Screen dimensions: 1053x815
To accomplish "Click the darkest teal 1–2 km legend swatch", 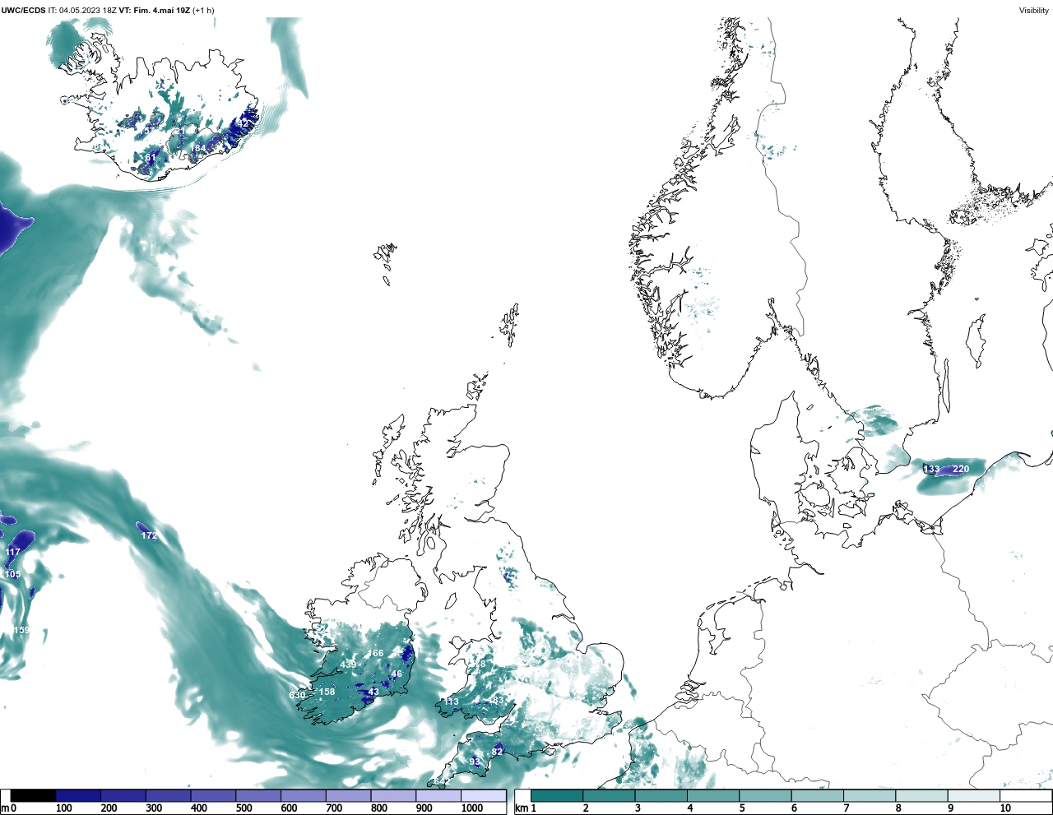I will 557,796.
